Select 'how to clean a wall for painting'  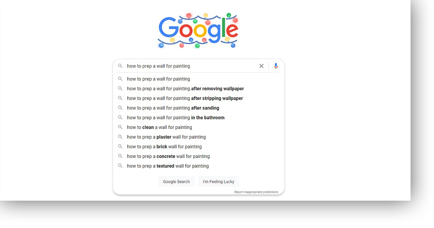[198, 127]
